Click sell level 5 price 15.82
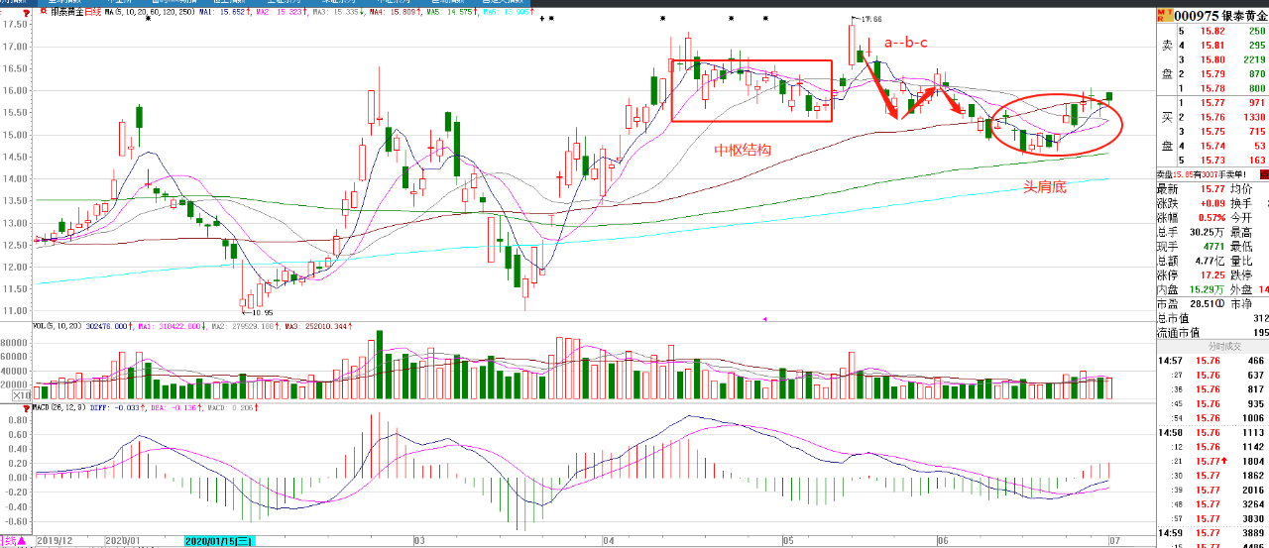Image resolution: width=1269 pixels, height=548 pixels. pyautogui.click(x=1213, y=32)
